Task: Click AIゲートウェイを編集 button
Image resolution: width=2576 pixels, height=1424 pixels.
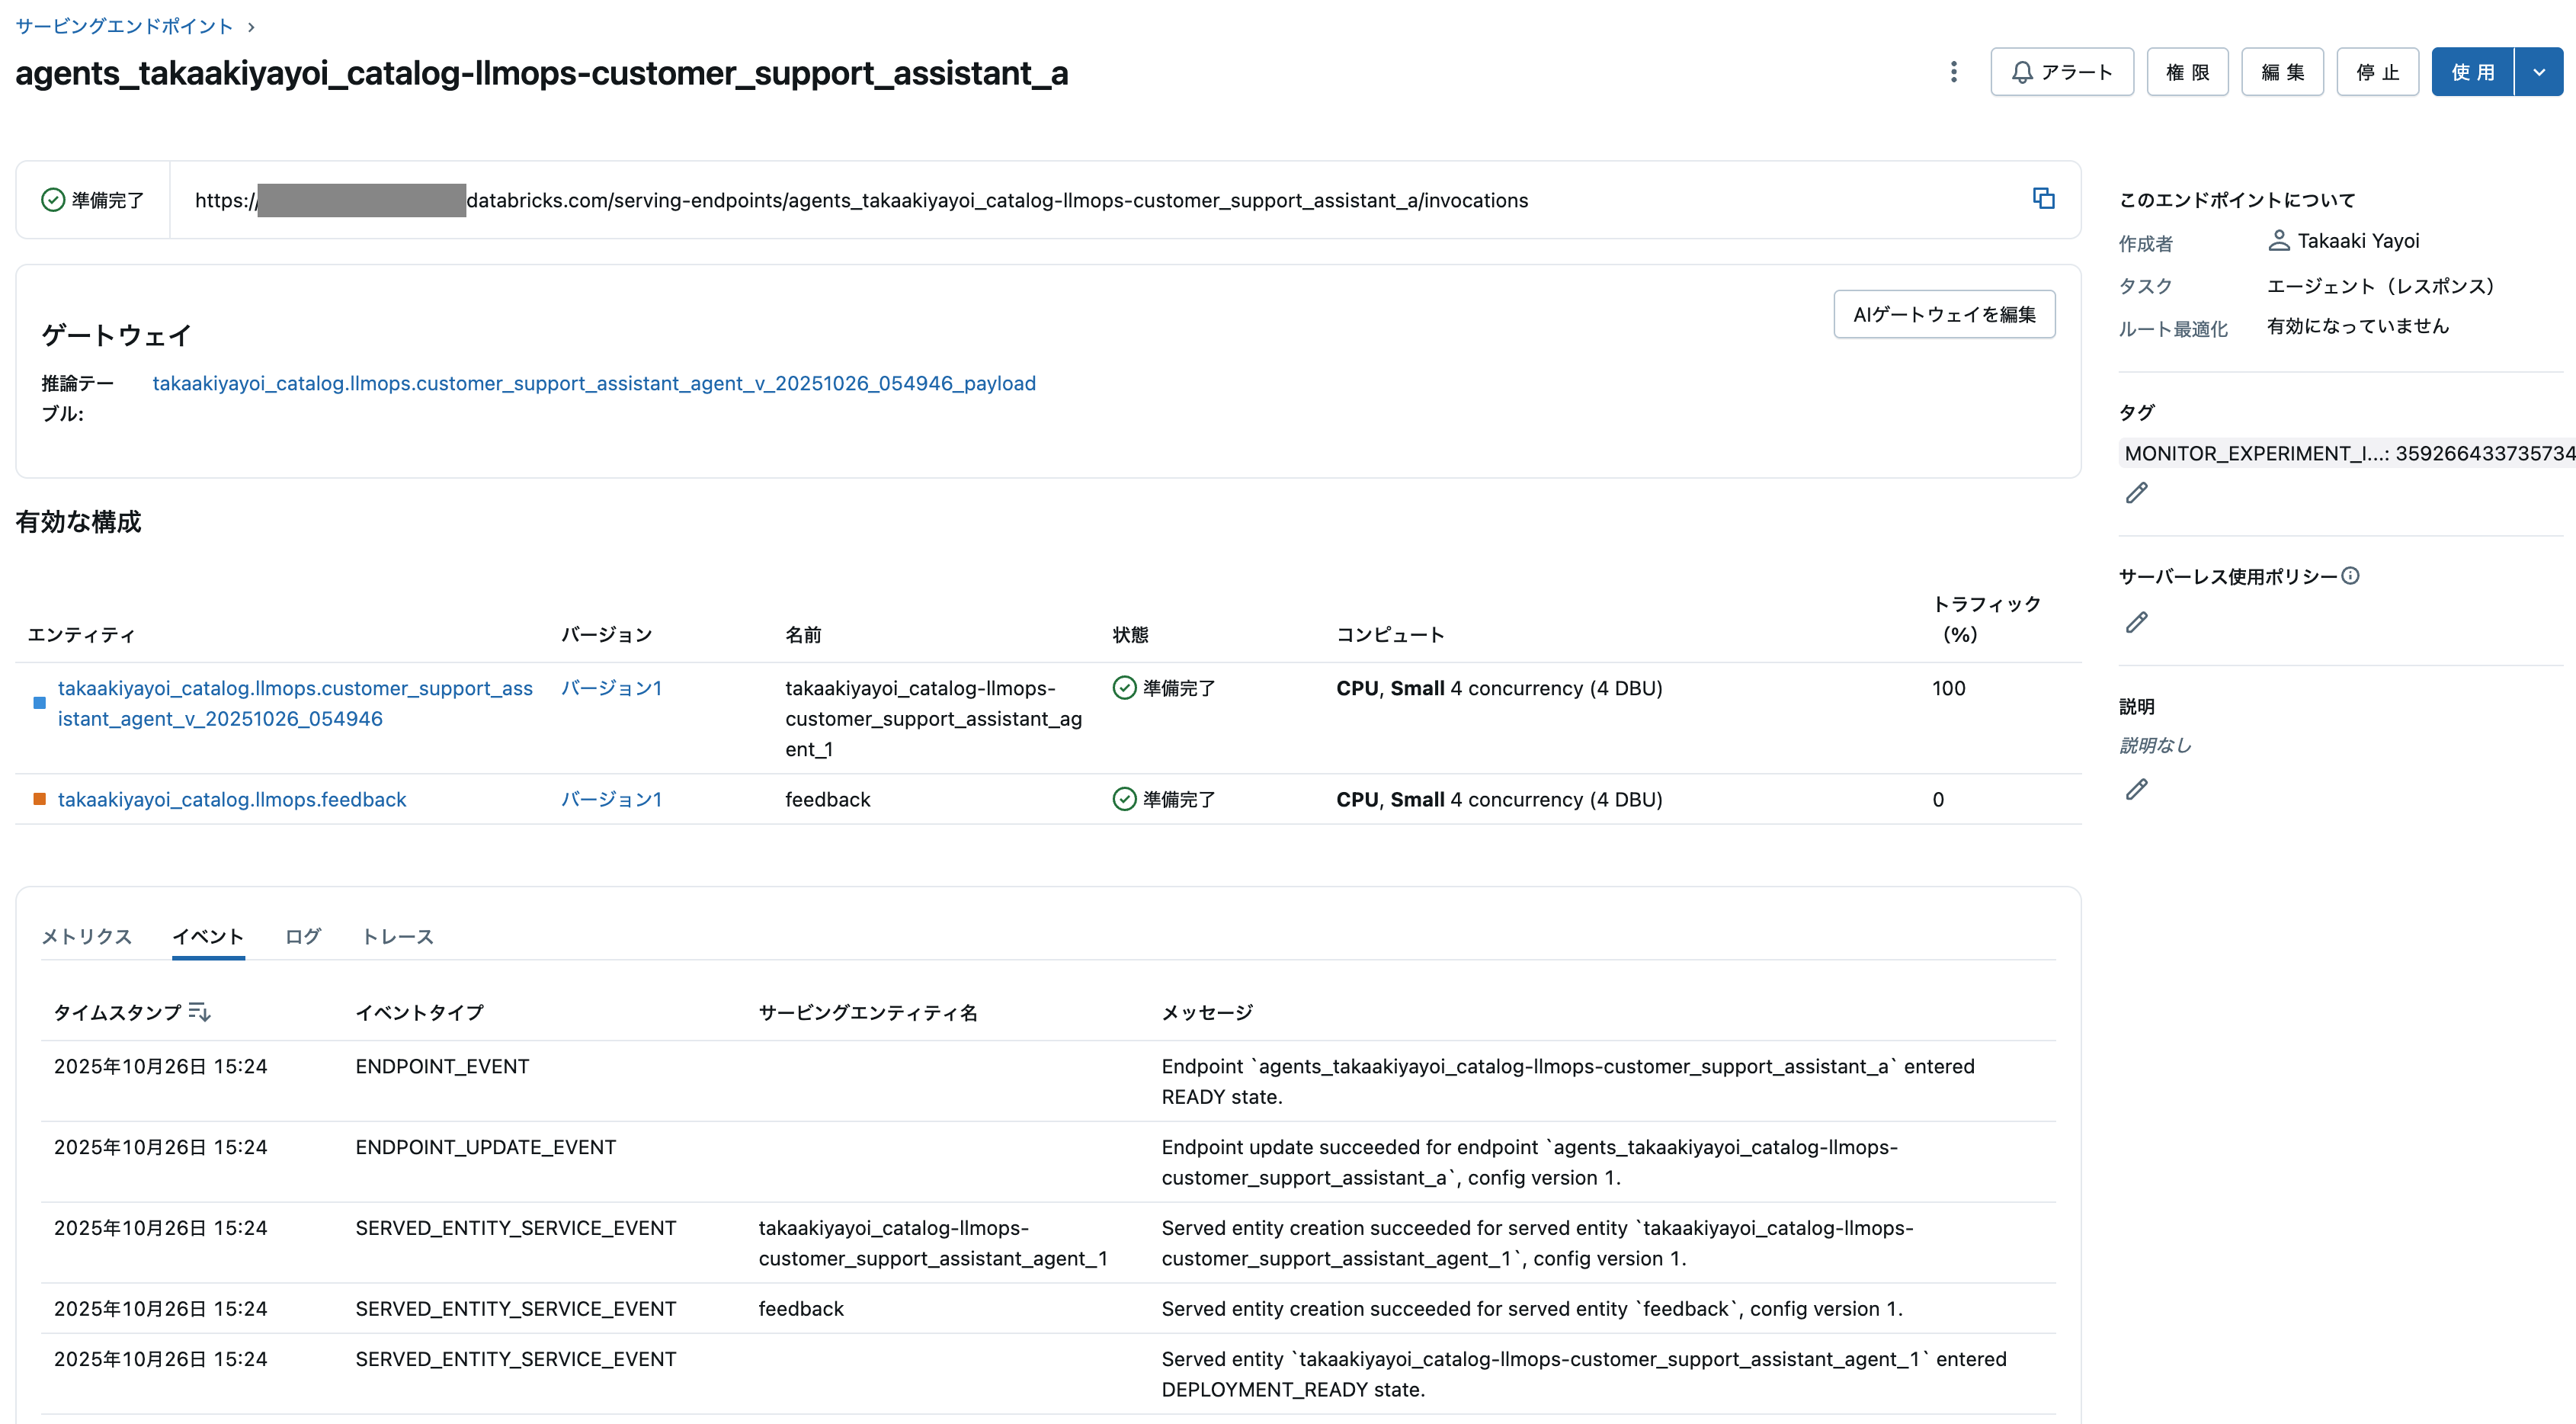Action: pos(1943,314)
